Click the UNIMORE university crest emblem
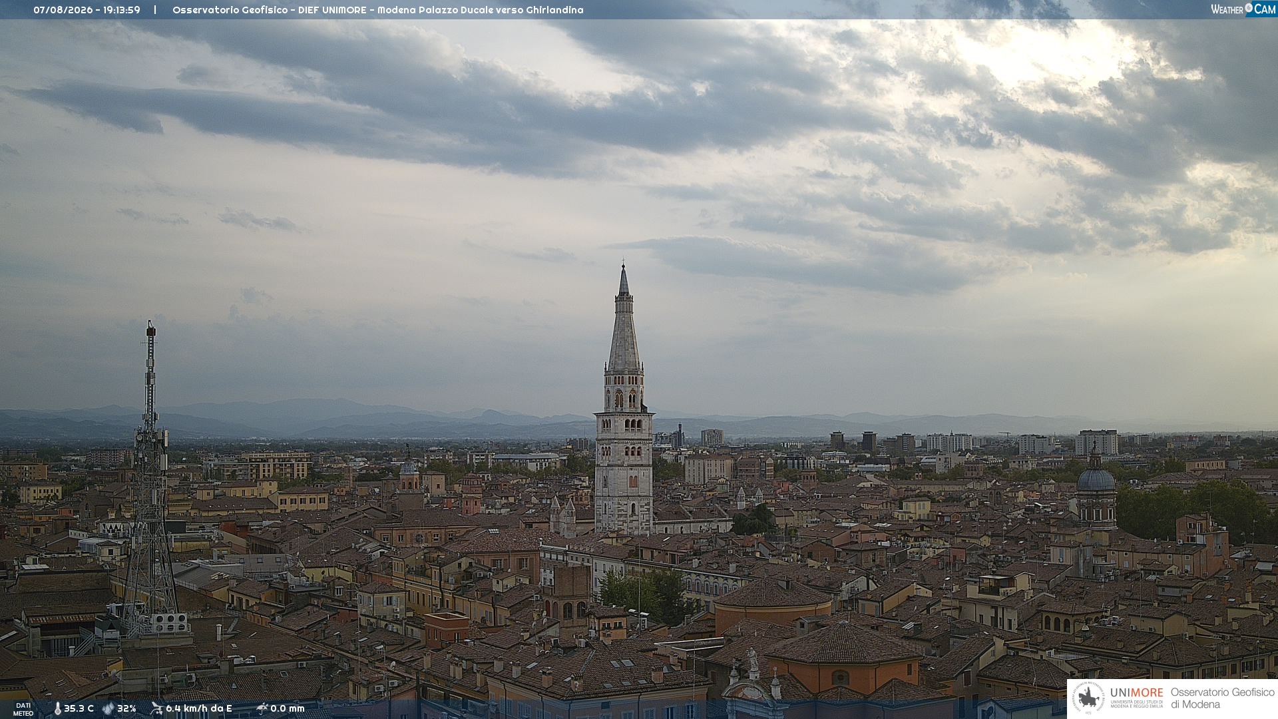 point(1089,698)
